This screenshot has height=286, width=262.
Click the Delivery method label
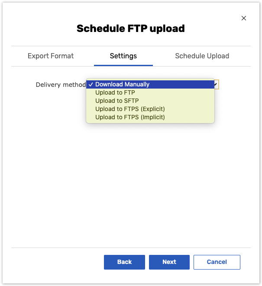coord(61,85)
